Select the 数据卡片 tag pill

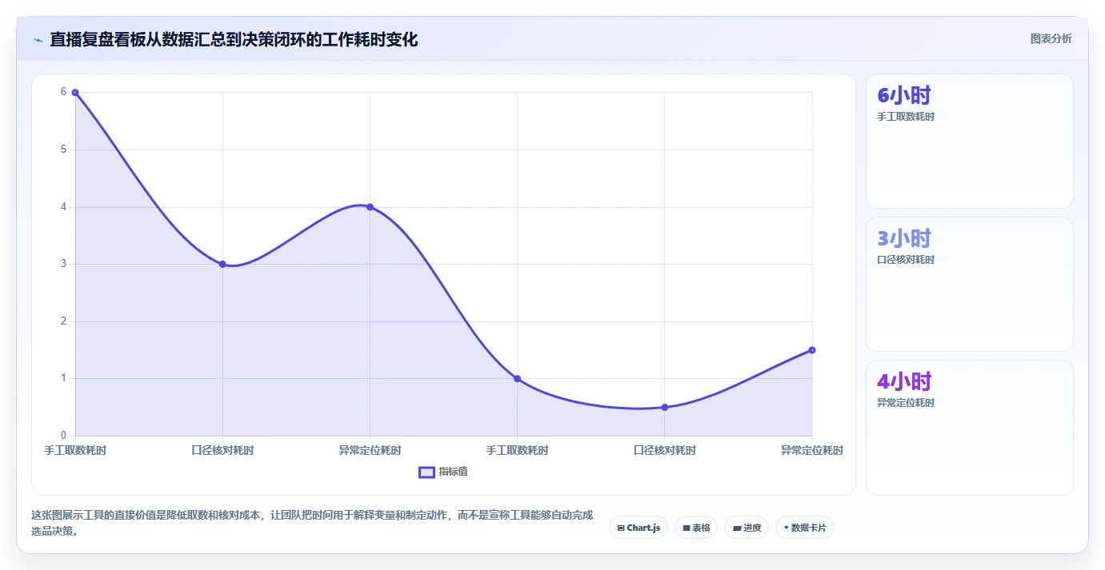(805, 528)
